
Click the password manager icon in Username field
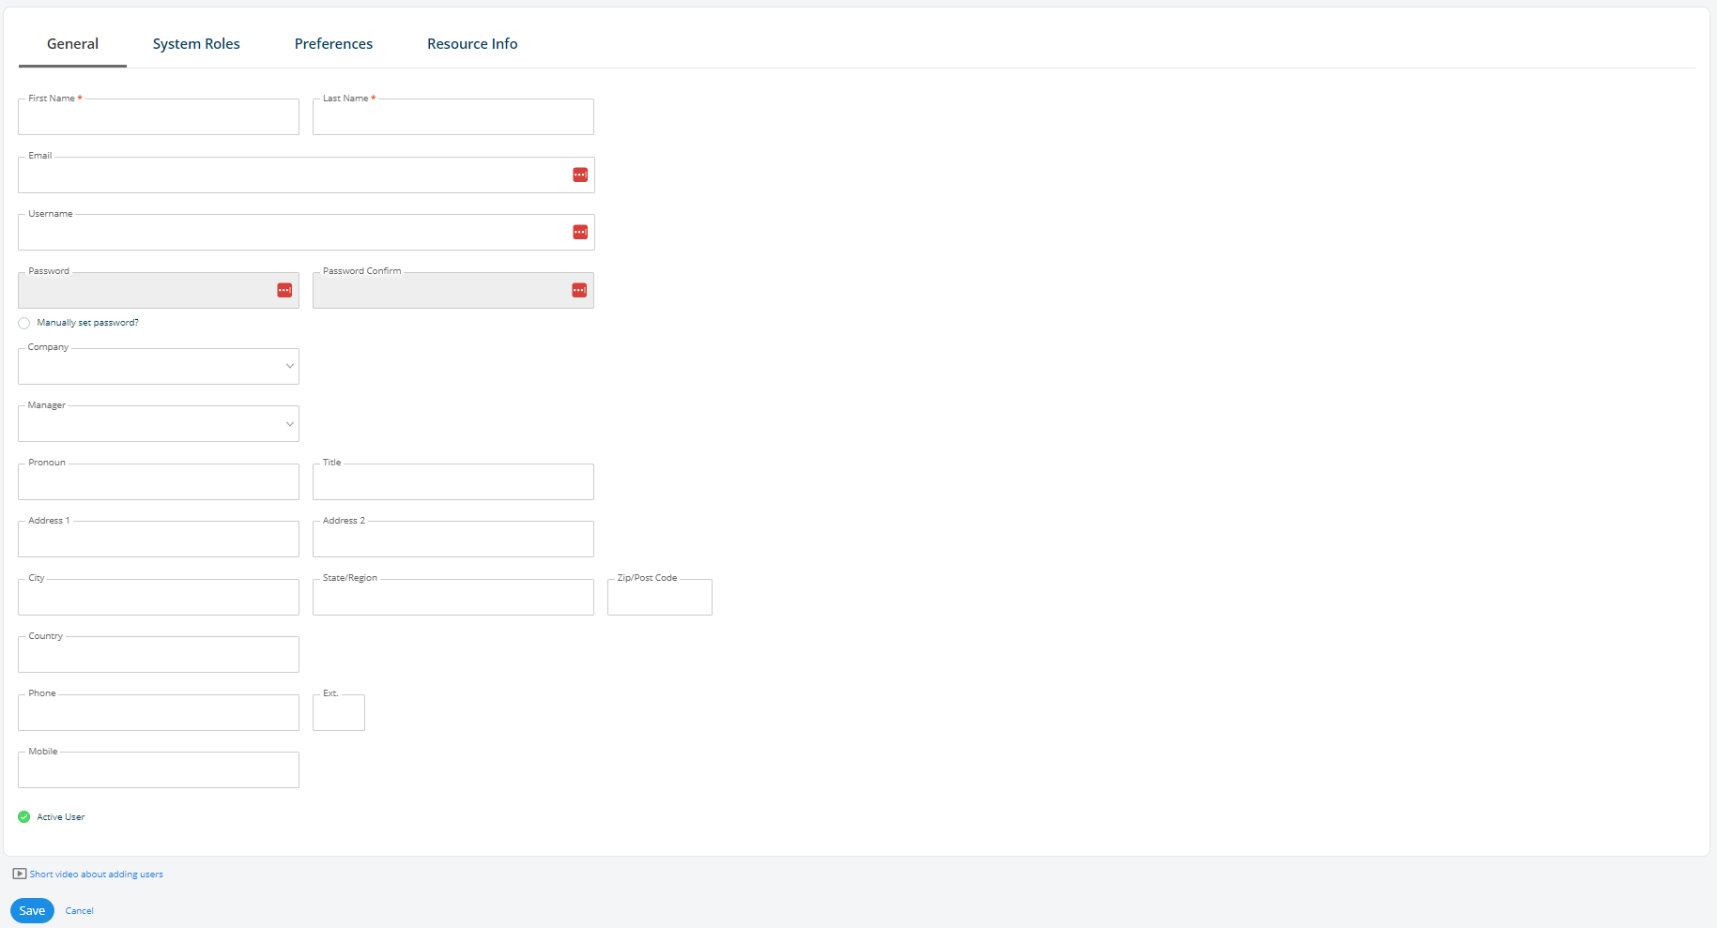click(580, 232)
